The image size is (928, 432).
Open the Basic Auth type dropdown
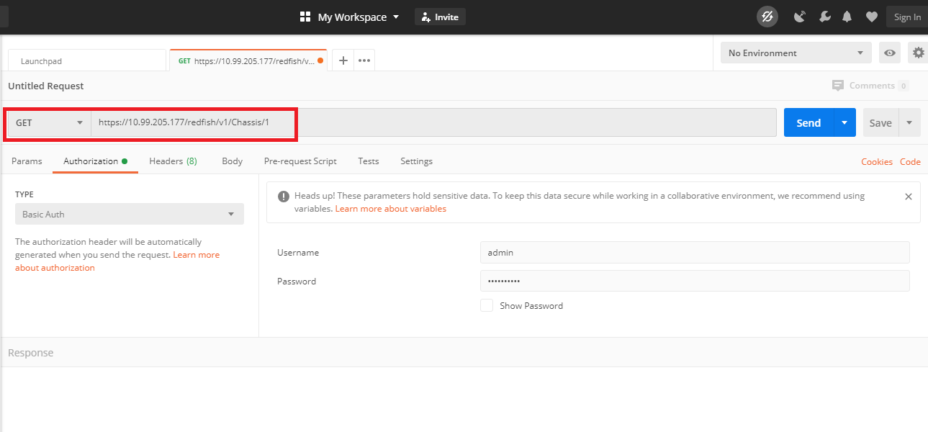130,214
